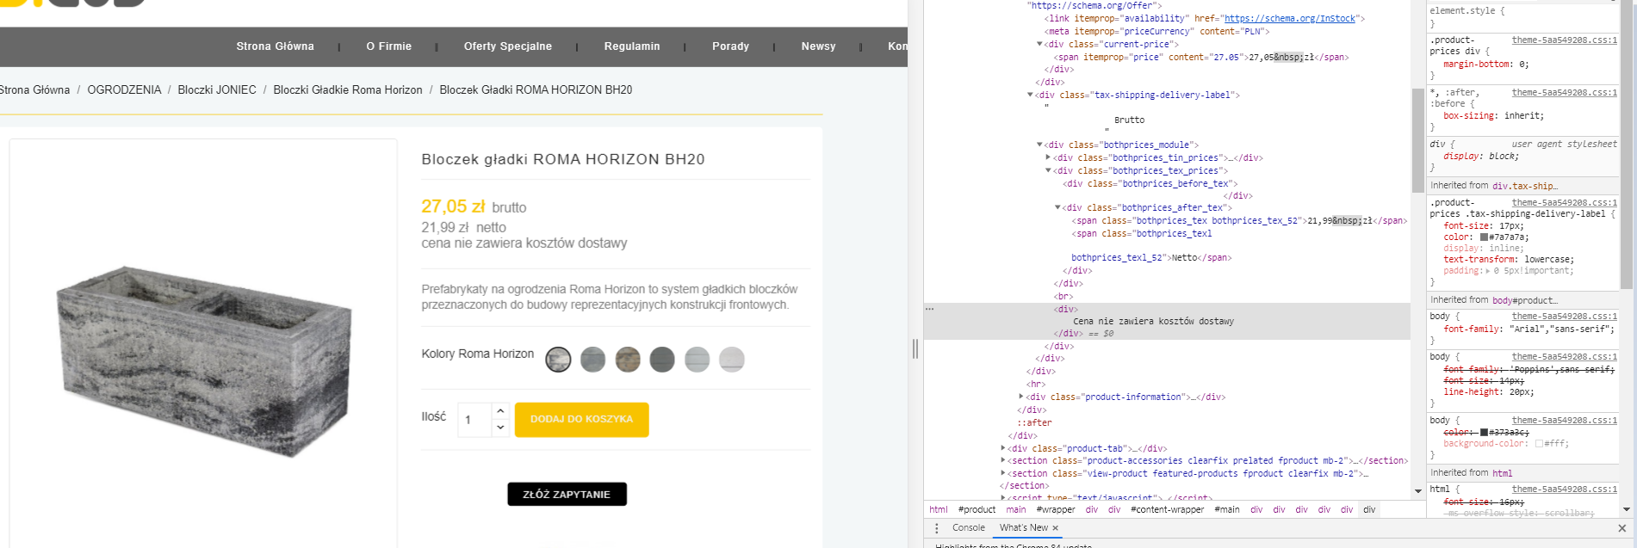This screenshot has width=1637, height=548.
Task: Click the body#product inherited selector link
Action: pos(1525,300)
